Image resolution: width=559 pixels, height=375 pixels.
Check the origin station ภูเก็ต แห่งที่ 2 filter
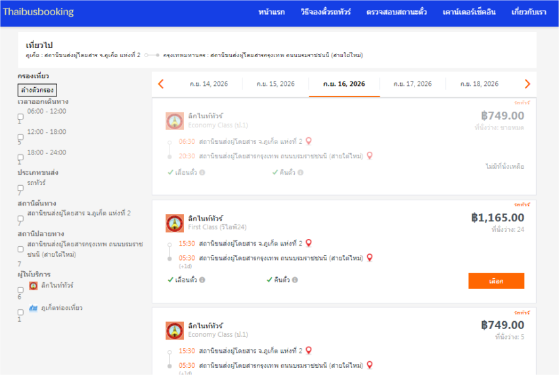click(x=20, y=219)
